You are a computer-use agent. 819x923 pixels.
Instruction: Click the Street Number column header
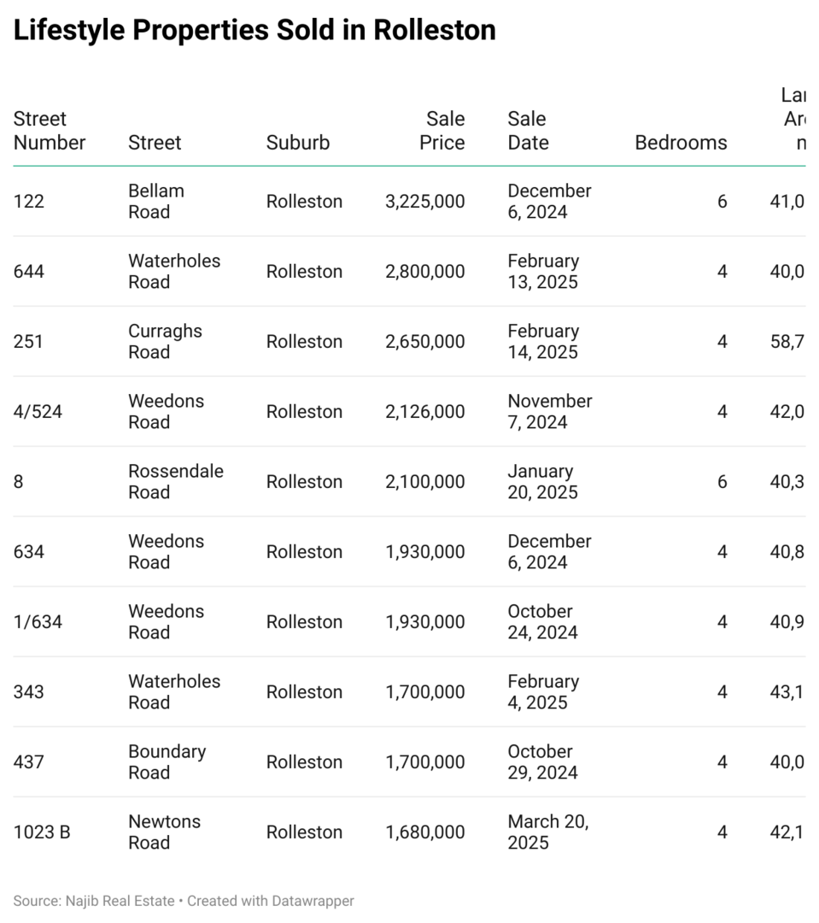click(x=50, y=131)
